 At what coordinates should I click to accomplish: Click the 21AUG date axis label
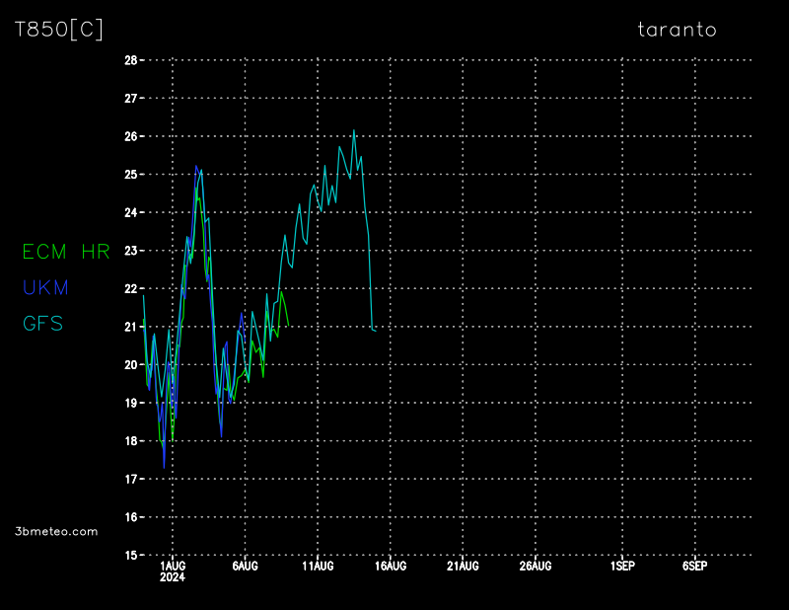tap(463, 567)
